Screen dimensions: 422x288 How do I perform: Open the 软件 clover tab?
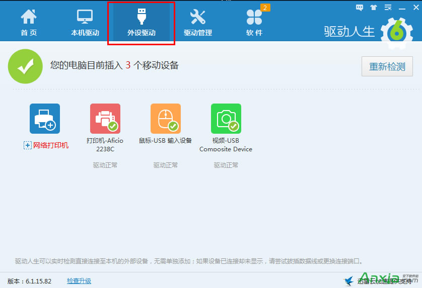click(254, 23)
